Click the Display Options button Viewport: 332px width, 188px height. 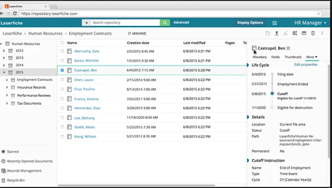(x=250, y=23)
